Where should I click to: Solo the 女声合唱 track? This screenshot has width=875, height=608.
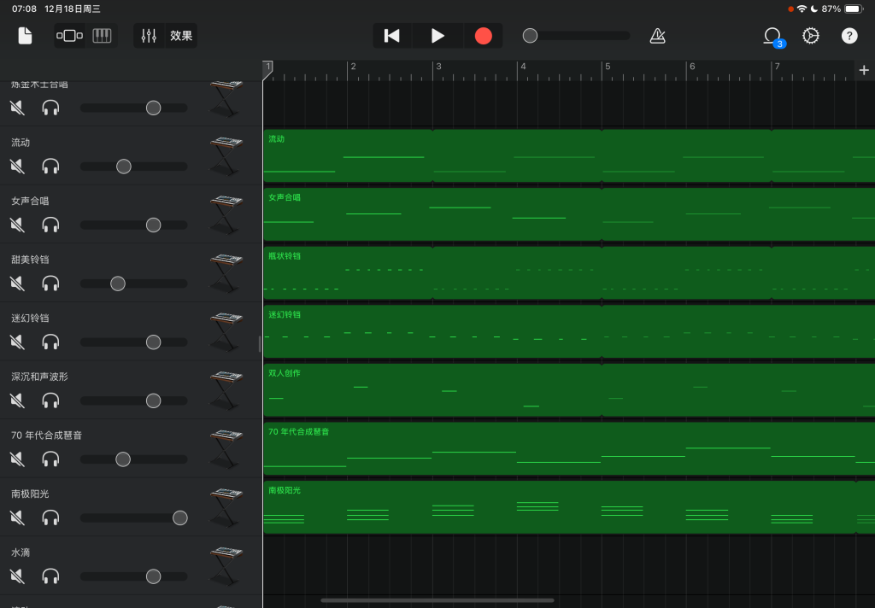(50, 225)
